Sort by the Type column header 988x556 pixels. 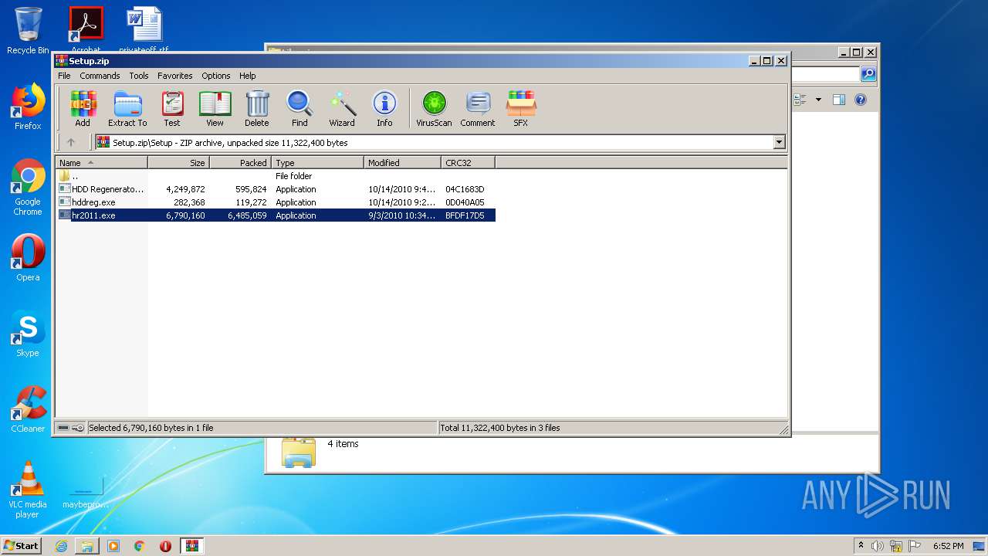pyautogui.click(x=317, y=163)
